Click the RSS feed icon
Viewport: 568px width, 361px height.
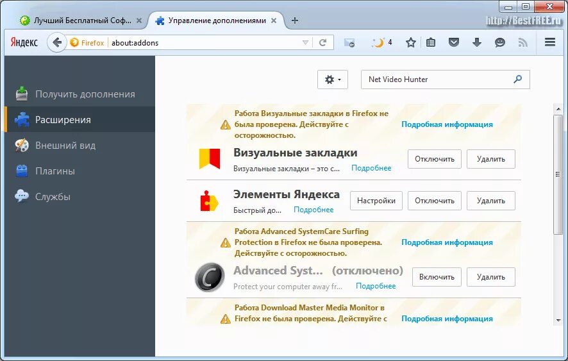click(x=522, y=43)
